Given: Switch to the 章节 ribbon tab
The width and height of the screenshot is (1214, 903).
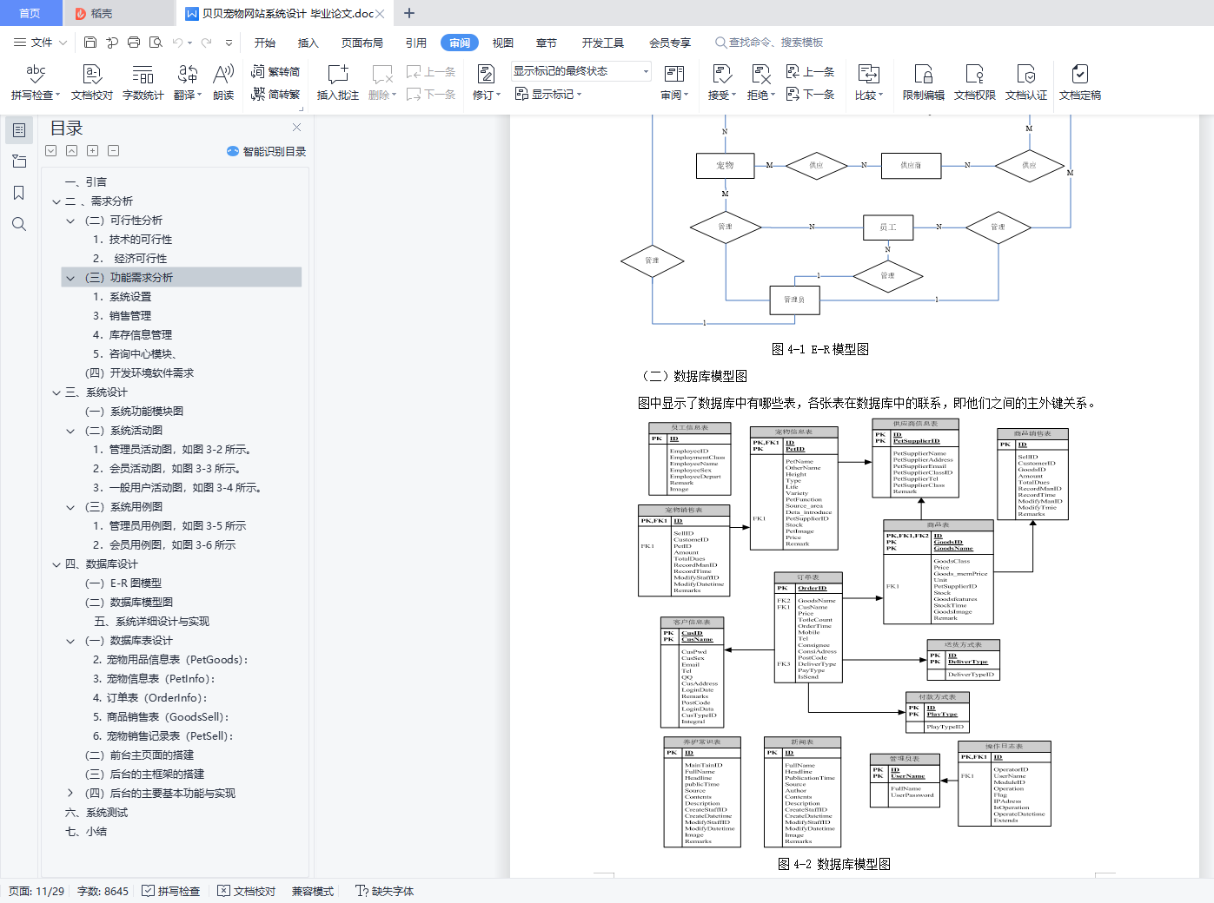Looking at the screenshot, I should (547, 43).
